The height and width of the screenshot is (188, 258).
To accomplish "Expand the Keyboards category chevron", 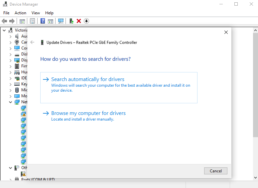I will 11,84.
